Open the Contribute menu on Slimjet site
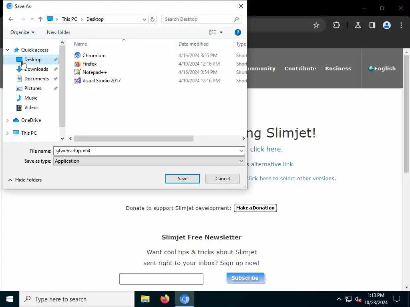Image resolution: width=410 pixels, height=307 pixels. coord(300,68)
